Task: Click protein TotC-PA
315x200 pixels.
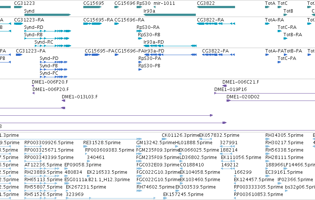Action: pos(287,58)
